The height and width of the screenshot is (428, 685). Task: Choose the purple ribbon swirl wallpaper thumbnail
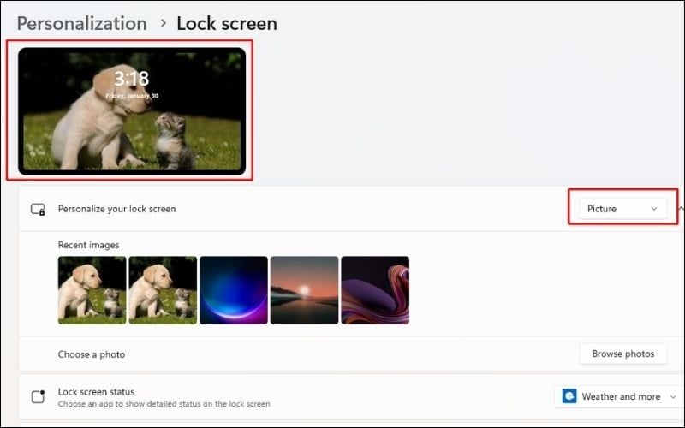click(375, 290)
